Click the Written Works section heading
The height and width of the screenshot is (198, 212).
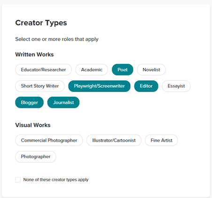click(x=34, y=54)
